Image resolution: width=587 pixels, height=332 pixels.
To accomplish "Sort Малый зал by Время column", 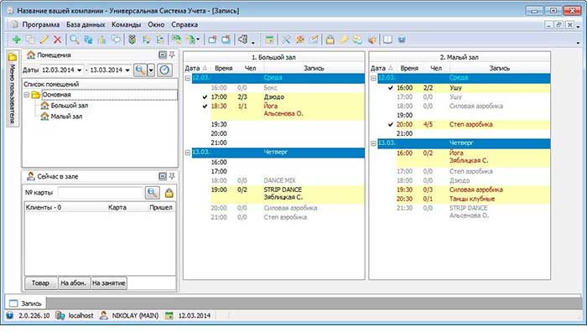I will [x=409, y=68].
